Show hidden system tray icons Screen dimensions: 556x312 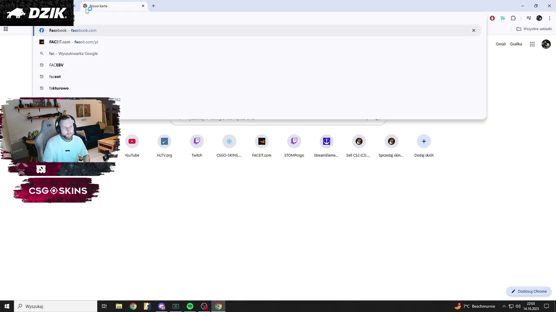click(x=504, y=306)
